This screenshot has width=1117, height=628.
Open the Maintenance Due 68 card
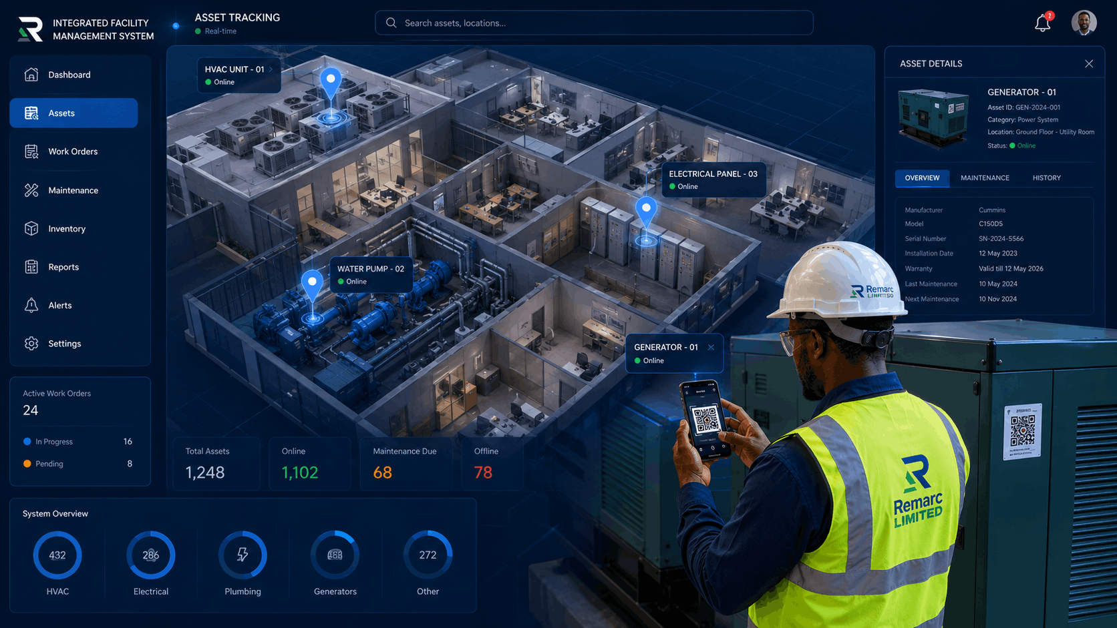tap(406, 464)
